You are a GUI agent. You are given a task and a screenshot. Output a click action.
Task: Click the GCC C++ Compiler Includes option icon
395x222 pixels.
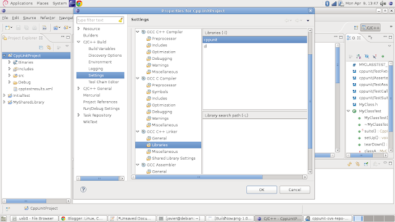(x=149, y=45)
